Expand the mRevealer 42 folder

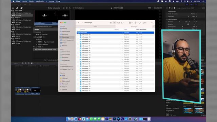[79, 35]
